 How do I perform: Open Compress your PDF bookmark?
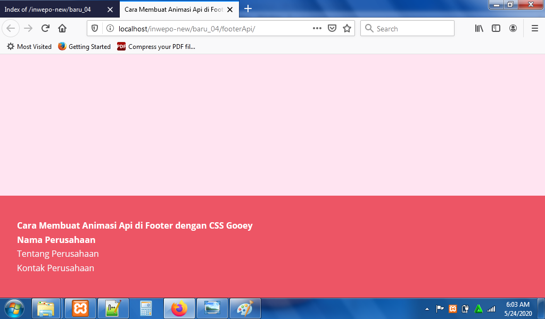click(x=156, y=47)
